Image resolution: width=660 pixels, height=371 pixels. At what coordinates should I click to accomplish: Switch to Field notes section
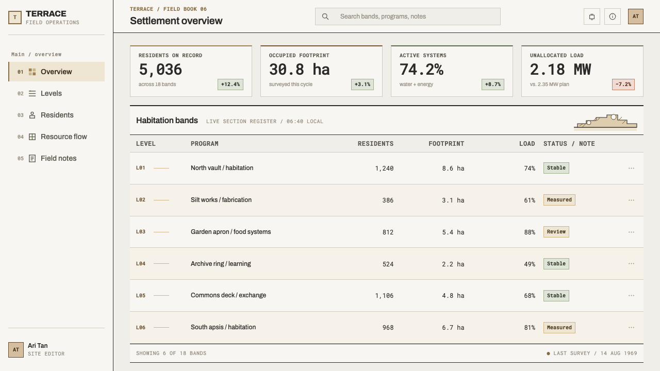57,158
